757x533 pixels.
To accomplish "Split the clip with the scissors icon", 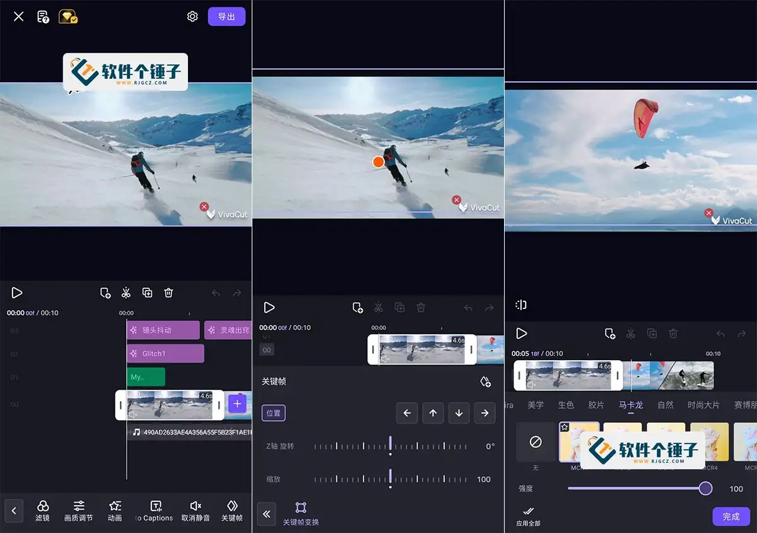I will click(x=126, y=292).
